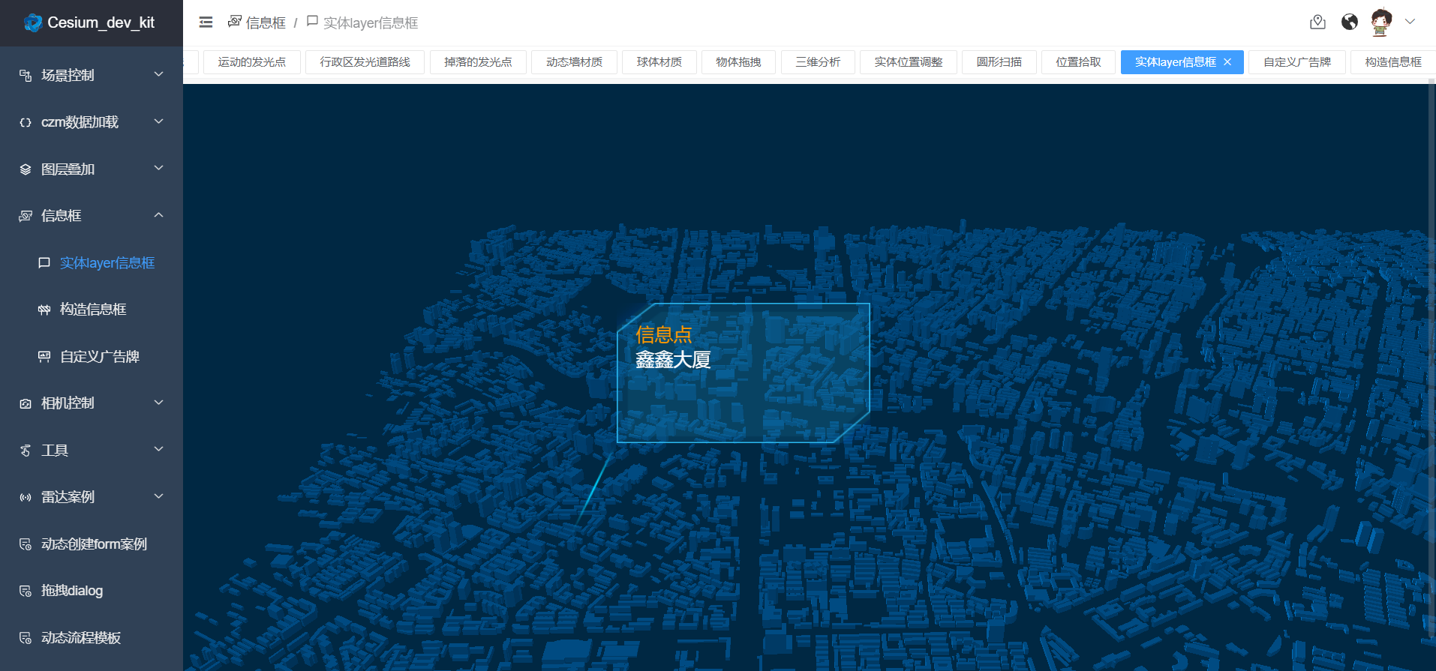Click the 实体layer信息框 flag icon in sidebar

(44, 263)
